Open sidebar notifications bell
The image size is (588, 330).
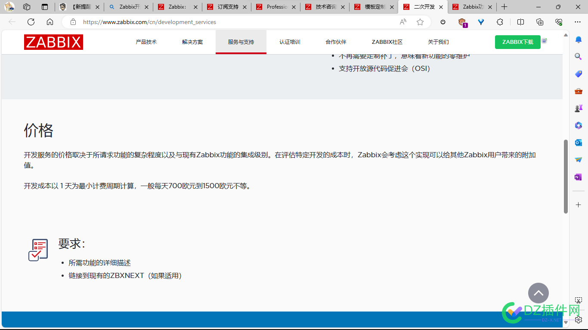point(579,40)
